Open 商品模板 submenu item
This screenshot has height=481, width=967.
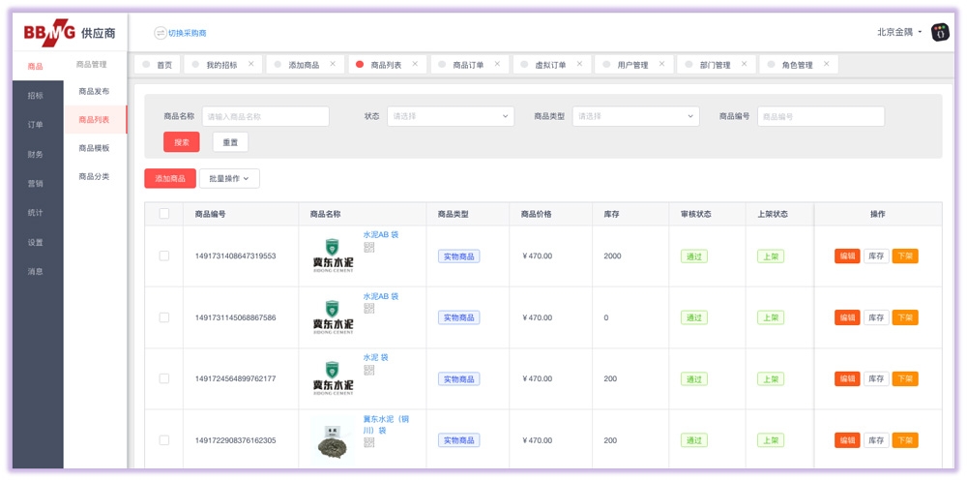point(95,148)
